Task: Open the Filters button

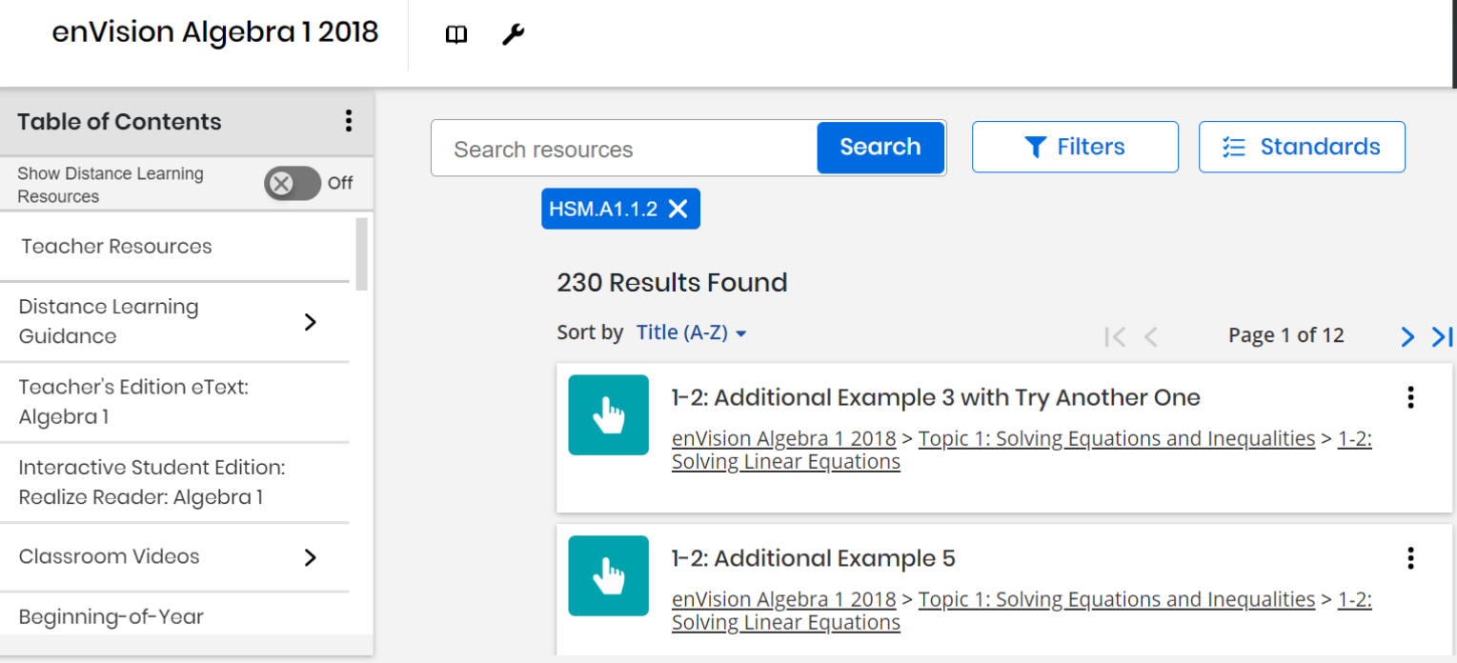Action: click(x=1075, y=147)
